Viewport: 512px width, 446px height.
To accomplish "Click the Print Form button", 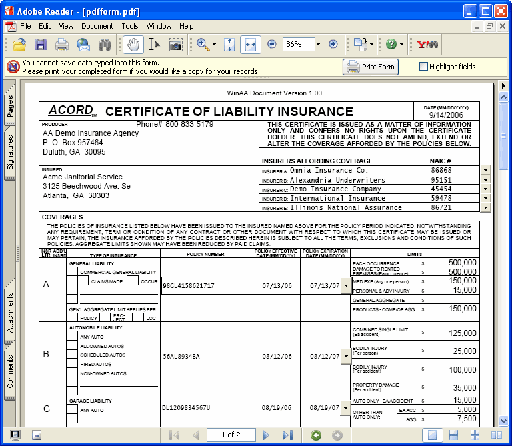I will click(x=371, y=67).
